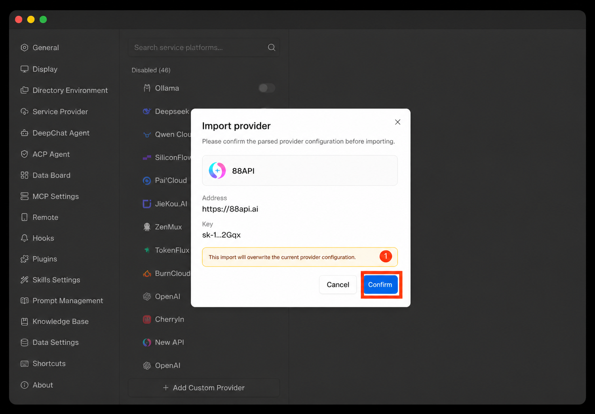
Task: Click the Skills Settings wand icon
Action: click(25, 280)
